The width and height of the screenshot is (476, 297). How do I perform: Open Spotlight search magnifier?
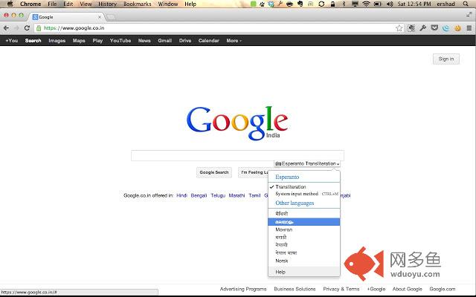466,4
